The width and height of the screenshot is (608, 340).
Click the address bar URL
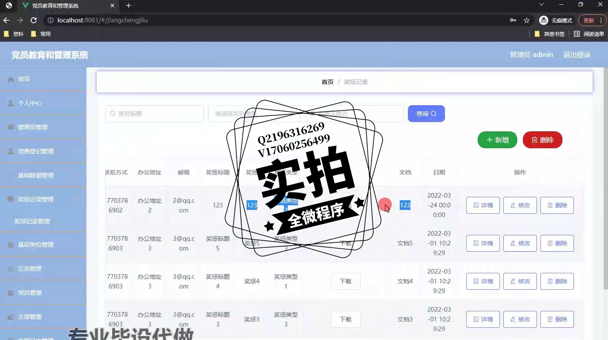click(102, 20)
